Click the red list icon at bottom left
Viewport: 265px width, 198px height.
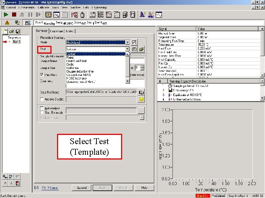pyautogui.click(x=18, y=183)
